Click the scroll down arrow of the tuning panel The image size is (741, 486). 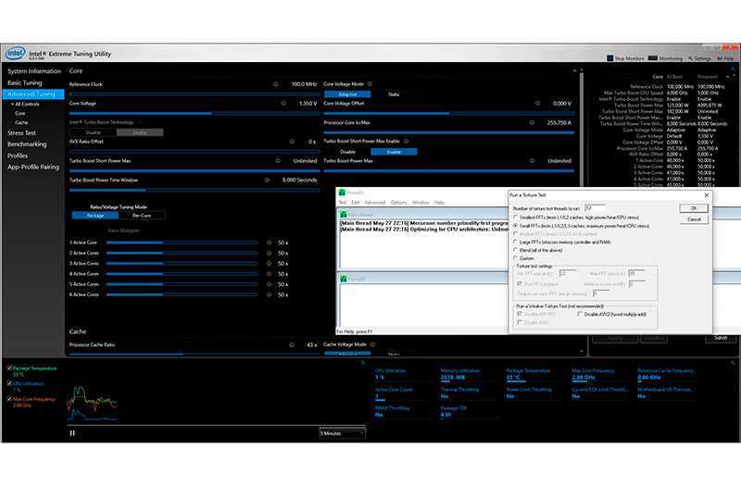(x=581, y=352)
